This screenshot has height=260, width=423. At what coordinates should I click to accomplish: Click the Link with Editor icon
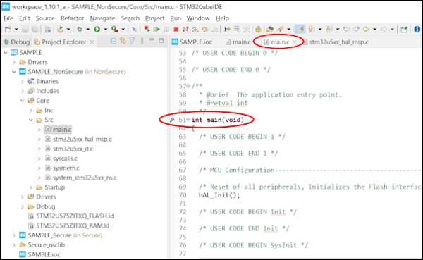123,41
